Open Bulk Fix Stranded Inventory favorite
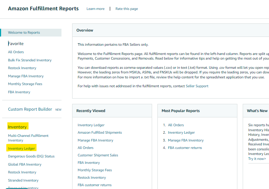The image size is (269, 189). [30, 60]
